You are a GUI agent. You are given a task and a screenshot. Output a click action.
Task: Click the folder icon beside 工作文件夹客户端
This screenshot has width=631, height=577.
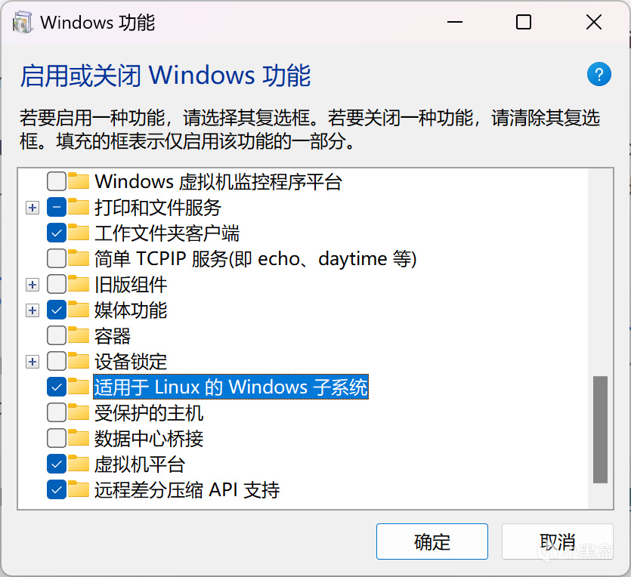[x=79, y=233]
